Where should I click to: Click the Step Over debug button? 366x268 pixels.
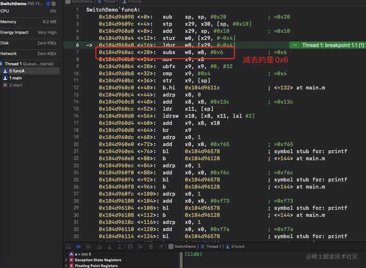99,246
